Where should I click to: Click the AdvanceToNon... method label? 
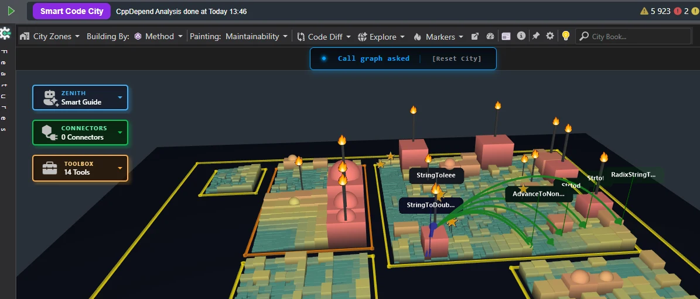[x=539, y=194]
